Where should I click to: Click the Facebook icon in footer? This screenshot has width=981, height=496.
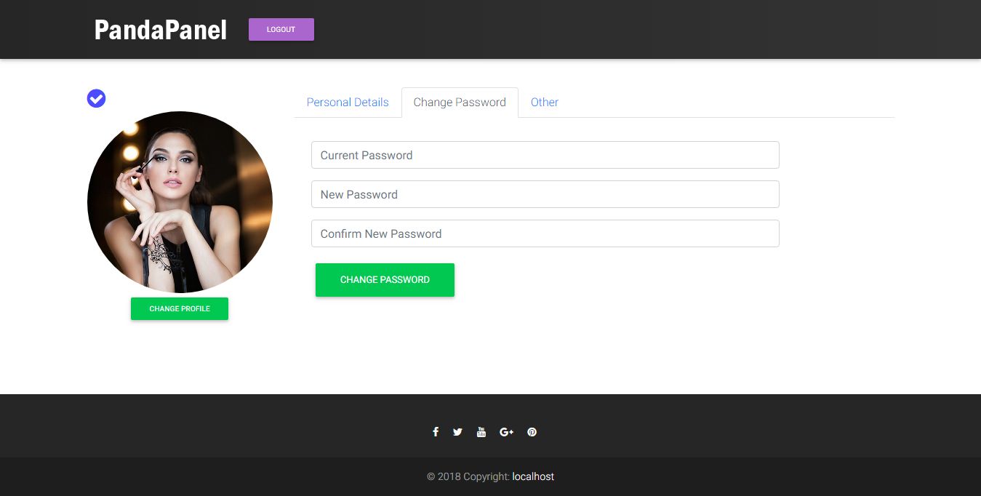point(436,432)
